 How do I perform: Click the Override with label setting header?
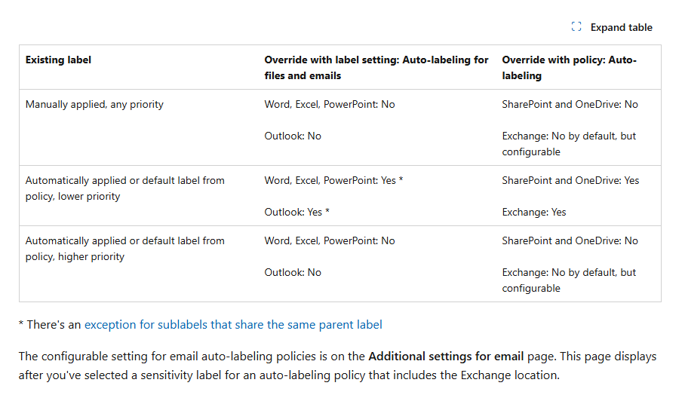[x=376, y=68]
